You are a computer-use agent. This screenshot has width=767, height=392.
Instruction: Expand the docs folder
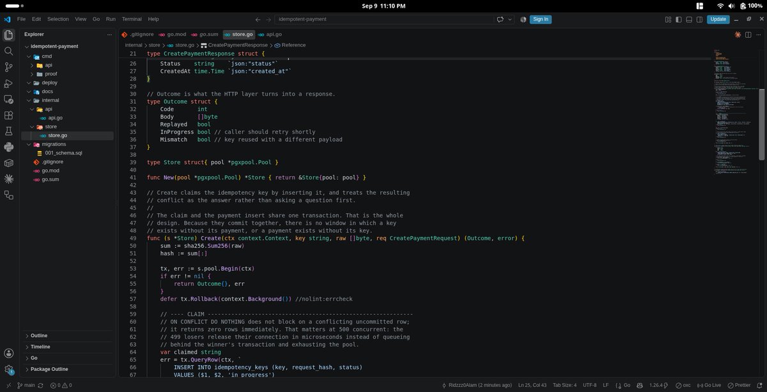(x=69, y=92)
